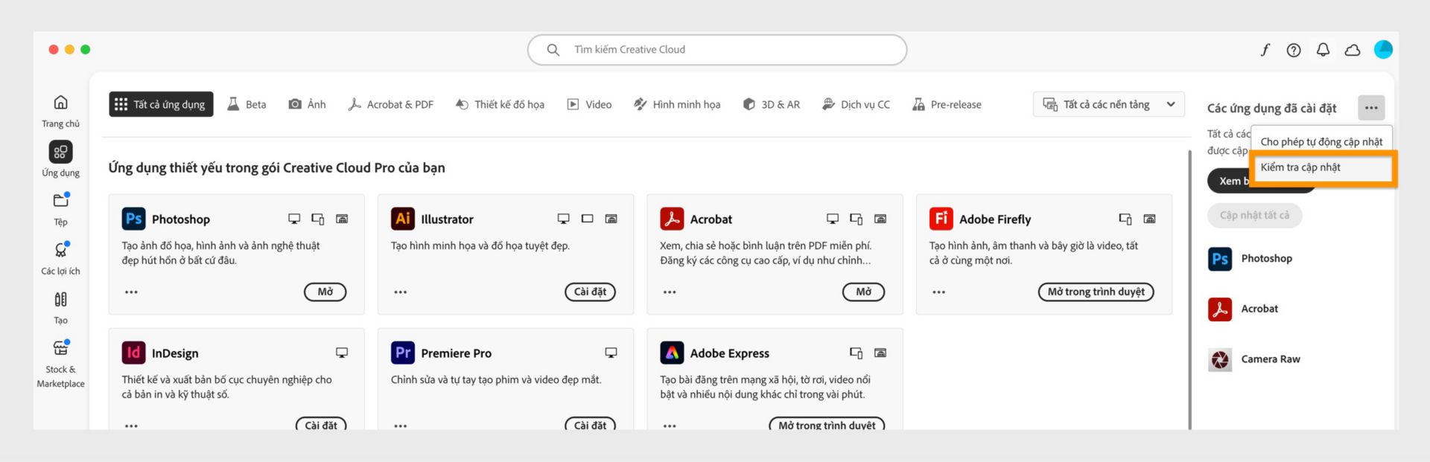The image size is (1430, 462).
Task: Click web platform icon on Adobe Firefly card
Action: pyautogui.click(x=1149, y=219)
